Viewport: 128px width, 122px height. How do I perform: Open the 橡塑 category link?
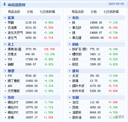click(x=11, y=71)
